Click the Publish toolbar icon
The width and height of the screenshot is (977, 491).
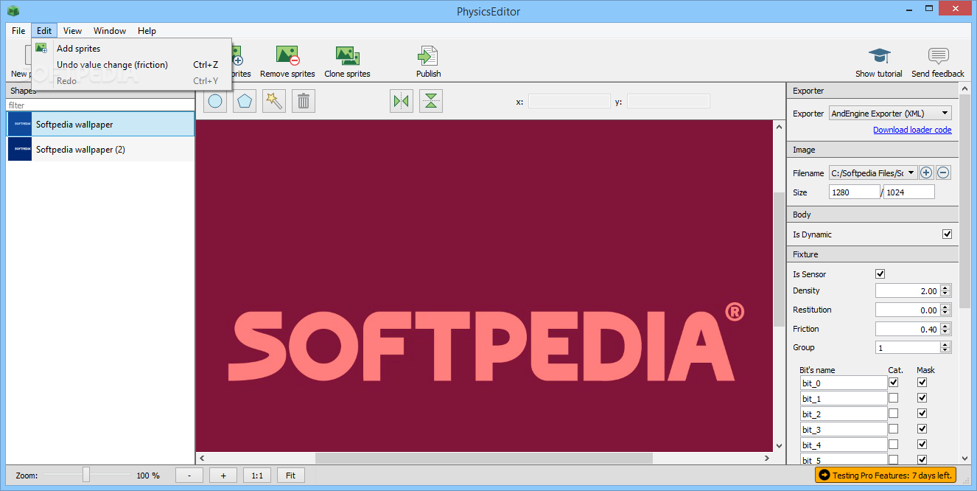click(428, 56)
